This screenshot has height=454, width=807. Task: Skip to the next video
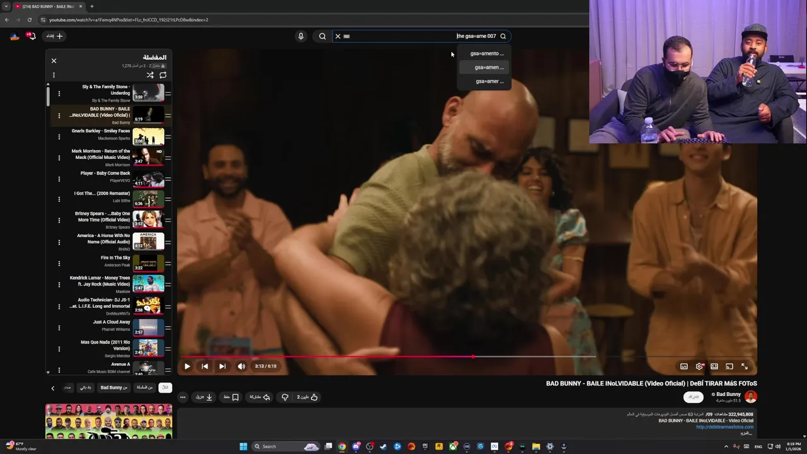222,366
